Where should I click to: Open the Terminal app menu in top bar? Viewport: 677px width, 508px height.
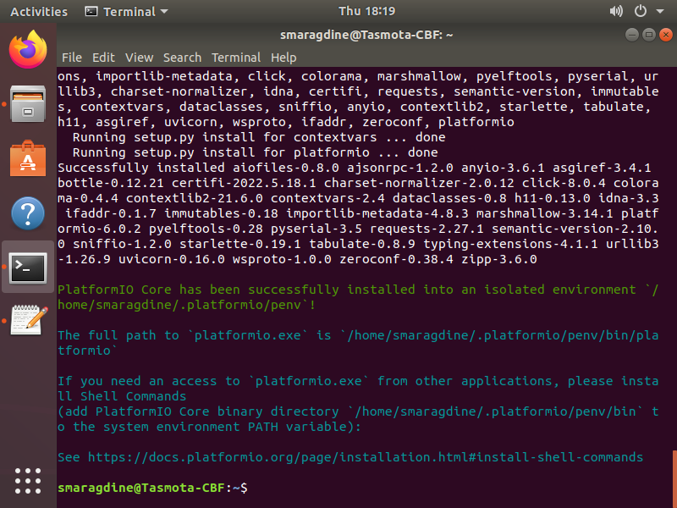(x=127, y=12)
